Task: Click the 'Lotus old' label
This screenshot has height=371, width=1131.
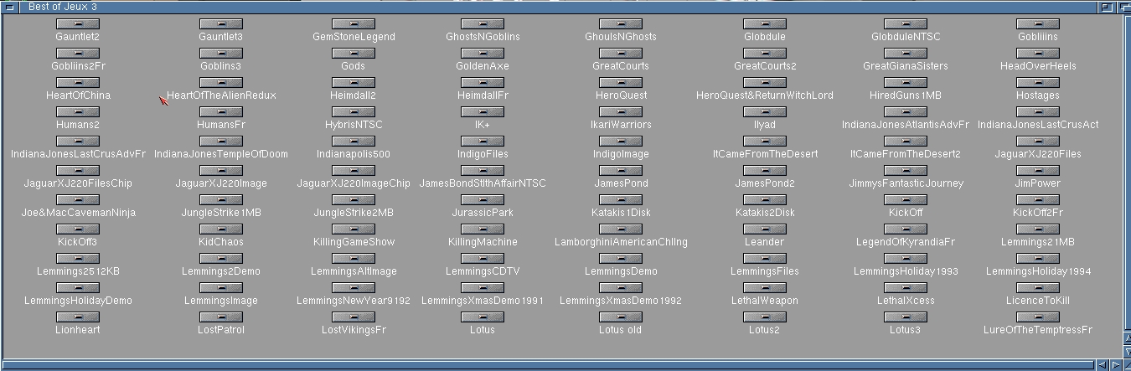Action: [x=621, y=330]
